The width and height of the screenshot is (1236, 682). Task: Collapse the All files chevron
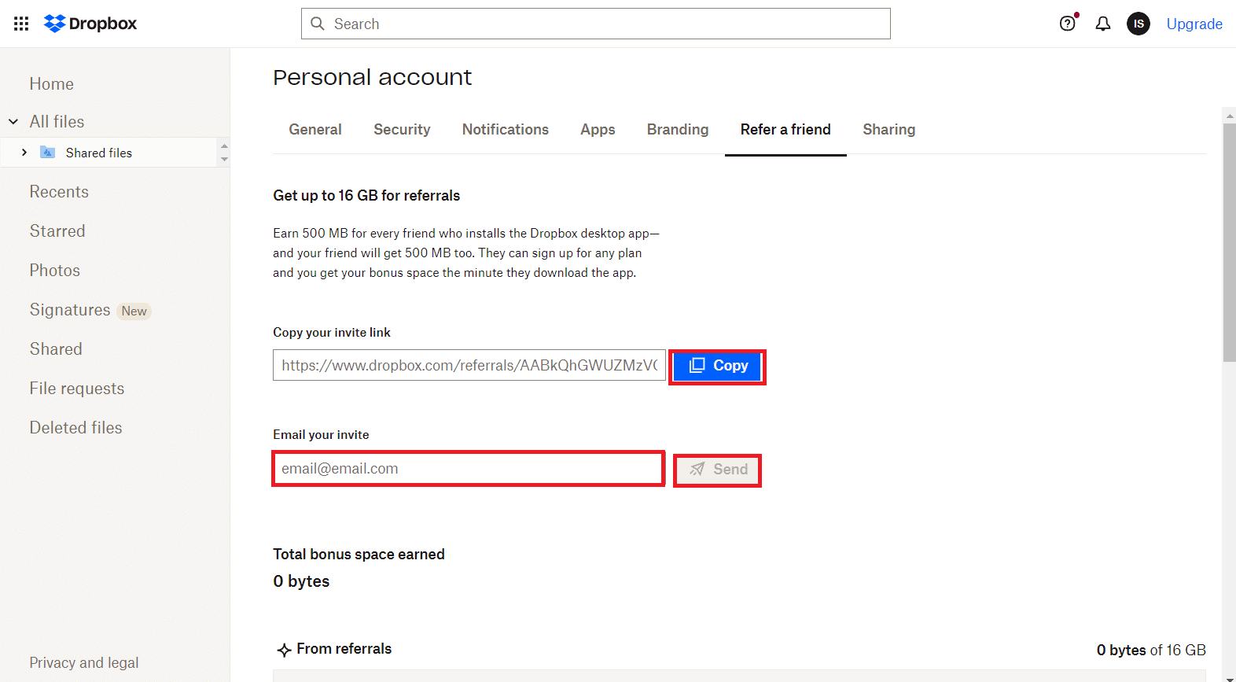click(13, 122)
